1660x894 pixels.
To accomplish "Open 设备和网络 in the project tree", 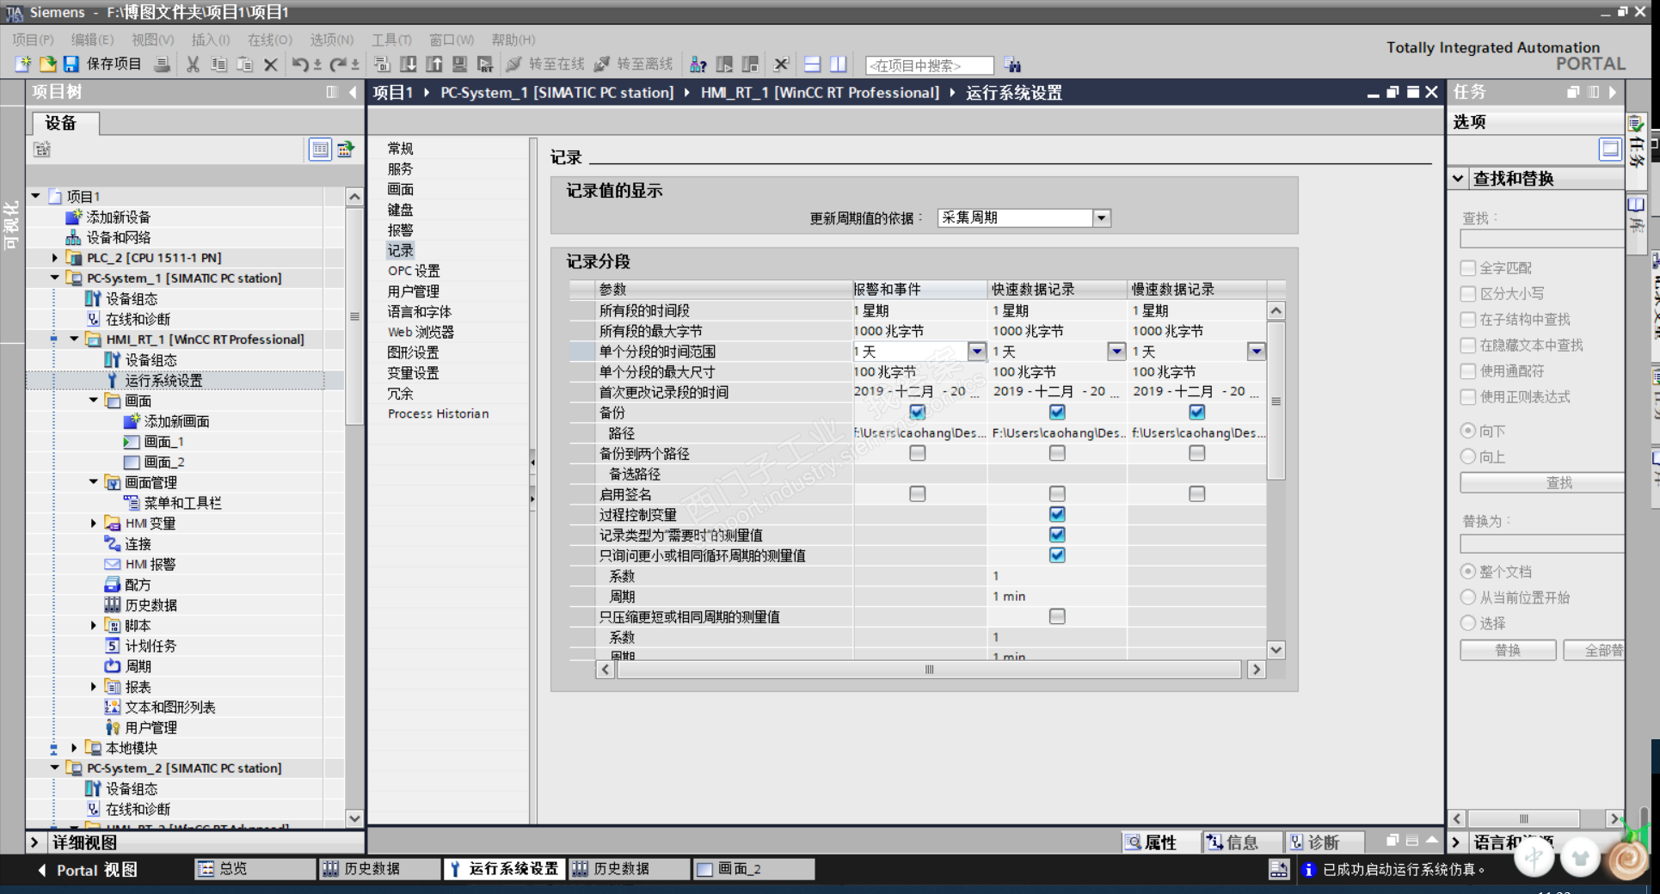I will tap(118, 238).
